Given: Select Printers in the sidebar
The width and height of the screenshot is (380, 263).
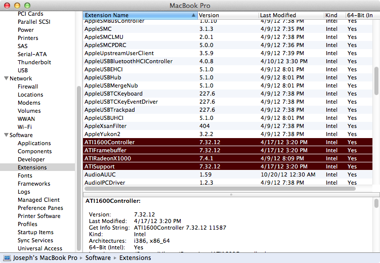Looking at the screenshot, I should click(28, 38).
